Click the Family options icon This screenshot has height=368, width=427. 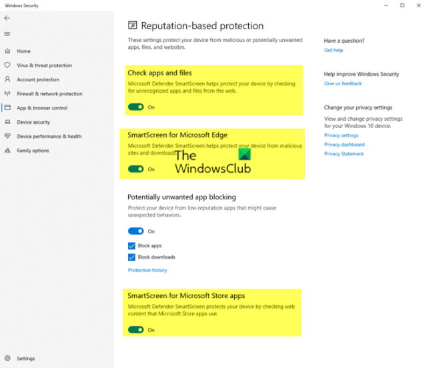[7, 151]
